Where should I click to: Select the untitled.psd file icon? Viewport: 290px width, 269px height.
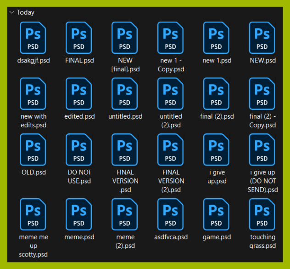point(125,94)
